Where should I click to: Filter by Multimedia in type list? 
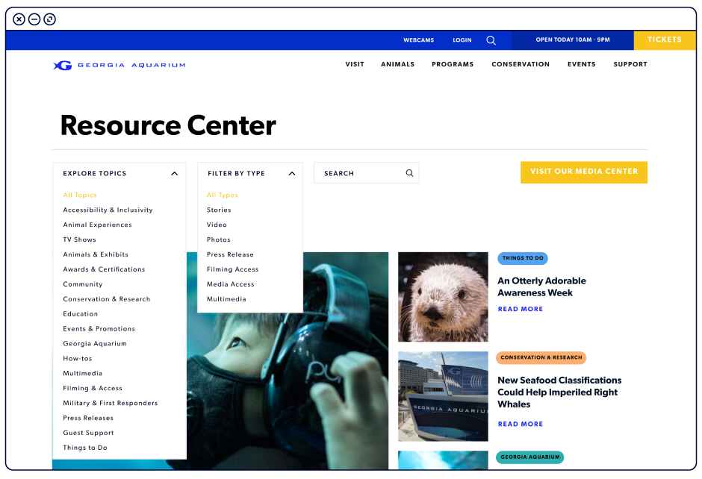[226, 298]
